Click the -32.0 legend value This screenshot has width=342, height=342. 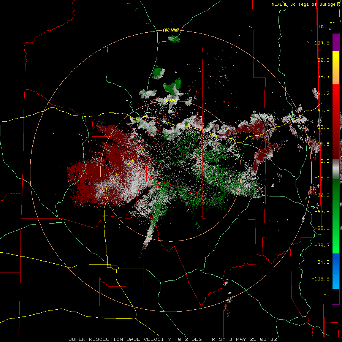click(x=322, y=195)
